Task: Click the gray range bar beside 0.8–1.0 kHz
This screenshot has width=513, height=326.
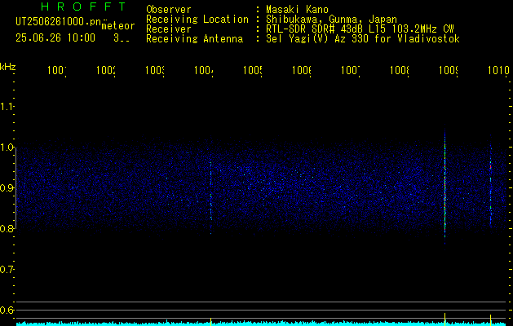Action: tap(16, 188)
